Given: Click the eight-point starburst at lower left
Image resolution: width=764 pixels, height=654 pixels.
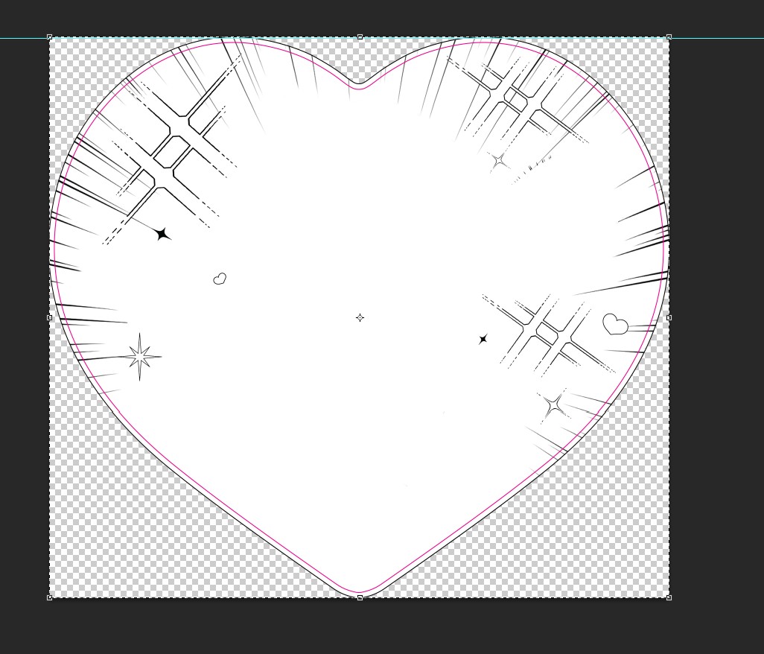Looking at the screenshot, I should point(140,357).
